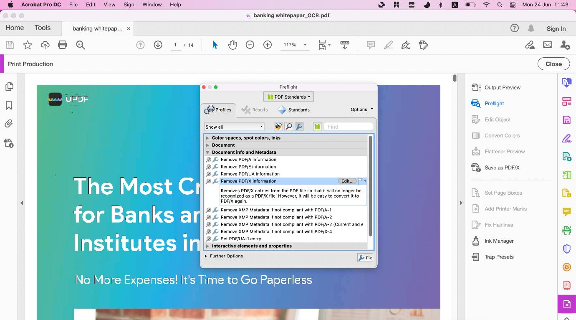576x320 pixels.
Task: Open the find text magnifier in toolbar
Action: pyautogui.click(x=81, y=45)
